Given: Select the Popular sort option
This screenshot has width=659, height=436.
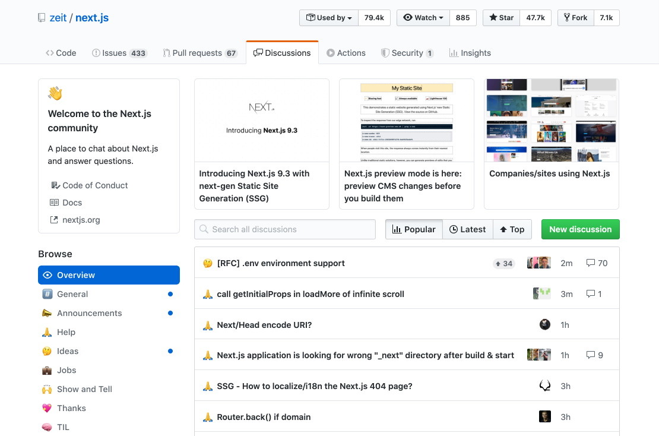Looking at the screenshot, I should (414, 229).
